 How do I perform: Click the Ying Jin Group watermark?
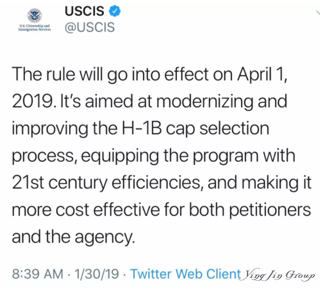click(x=277, y=275)
